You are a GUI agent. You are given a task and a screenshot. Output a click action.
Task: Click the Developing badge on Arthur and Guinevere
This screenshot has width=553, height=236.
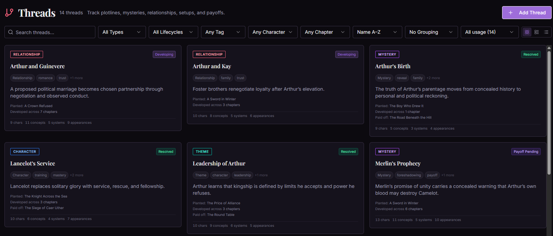point(164,55)
